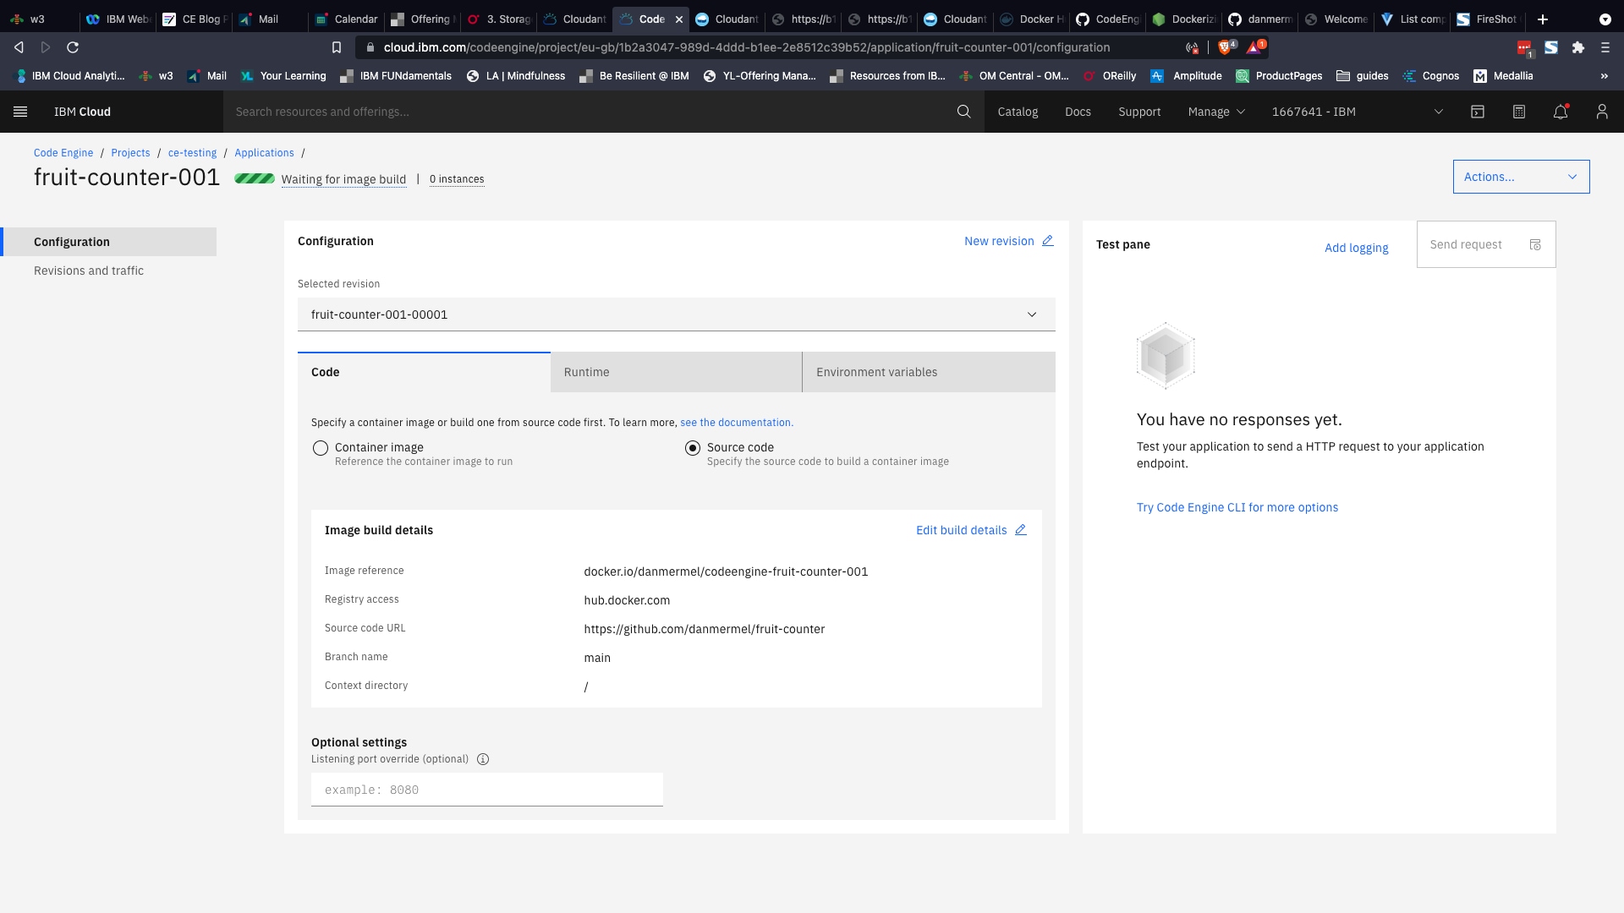Open the cost estimator calculator icon
The width and height of the screenshot is (1624, 913).
point(1519,112)
